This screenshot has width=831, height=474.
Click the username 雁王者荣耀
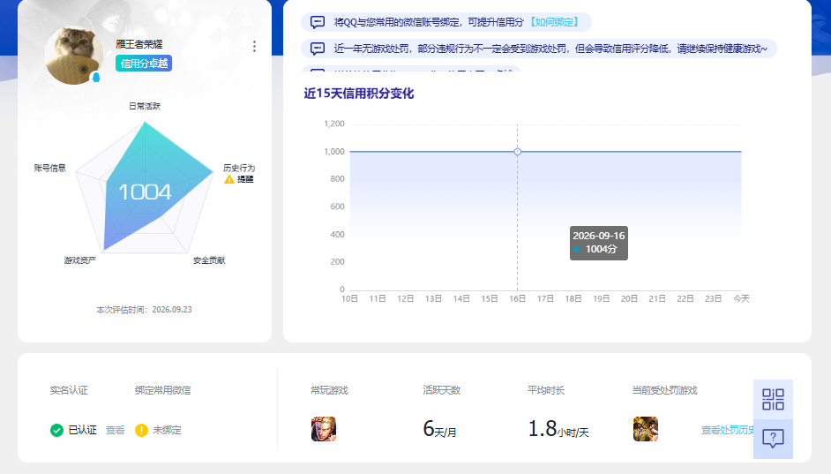coord(139,44)
